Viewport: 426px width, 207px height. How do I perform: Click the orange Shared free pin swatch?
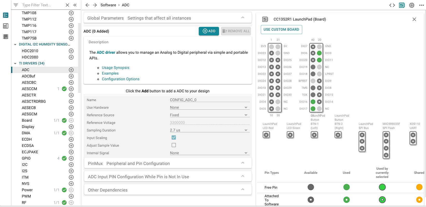point(419,187)
